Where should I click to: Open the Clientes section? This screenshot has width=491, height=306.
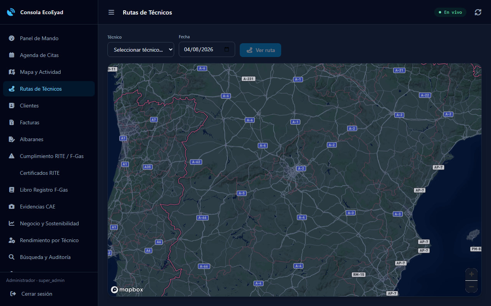pos(49,106)
